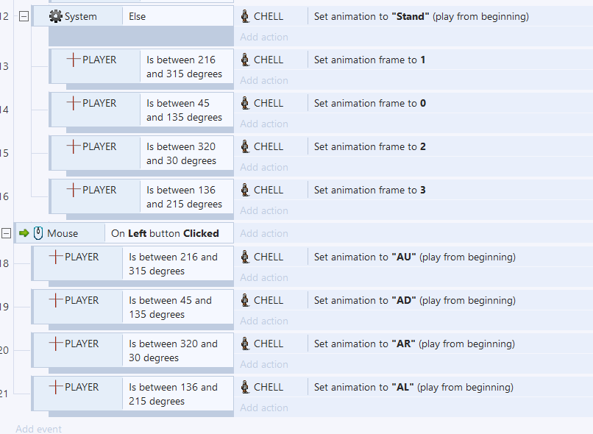Collapse the Mouse Left button Clicked event
593x434 pixels.
(6, 233)
